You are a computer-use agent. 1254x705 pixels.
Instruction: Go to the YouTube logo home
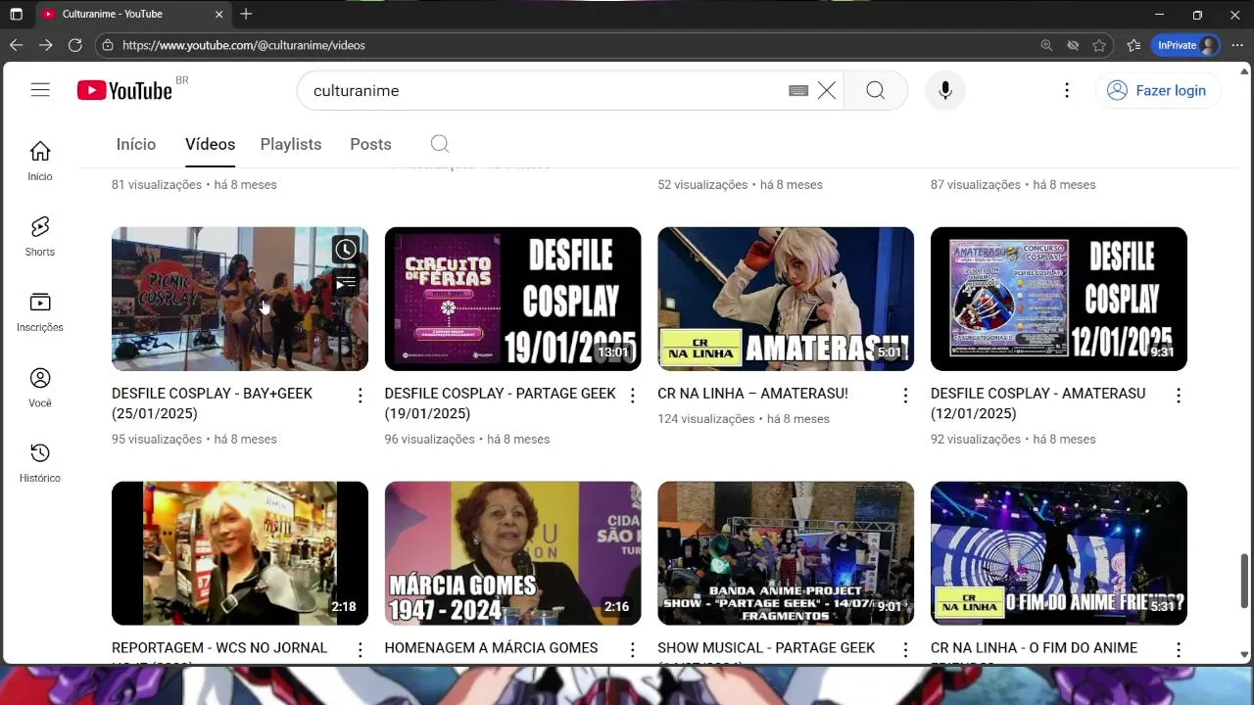(125, 90)
